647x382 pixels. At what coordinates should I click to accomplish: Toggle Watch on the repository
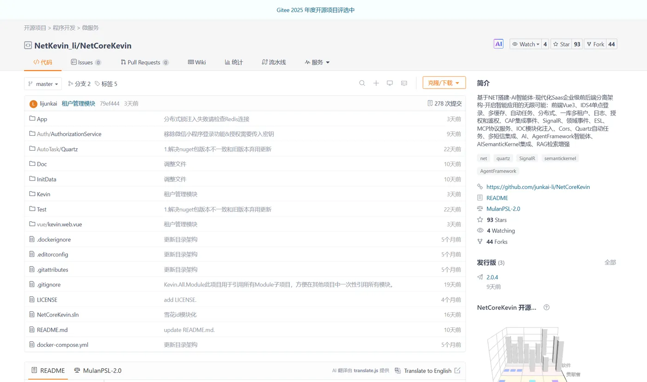pos(525,44)
